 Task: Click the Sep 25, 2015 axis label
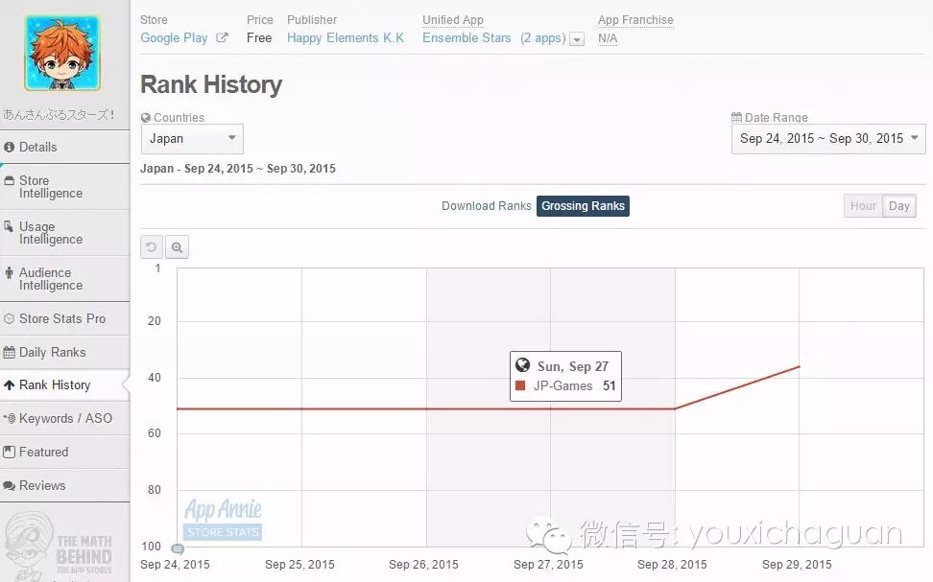pyautogui.click(x=299, y=564)
